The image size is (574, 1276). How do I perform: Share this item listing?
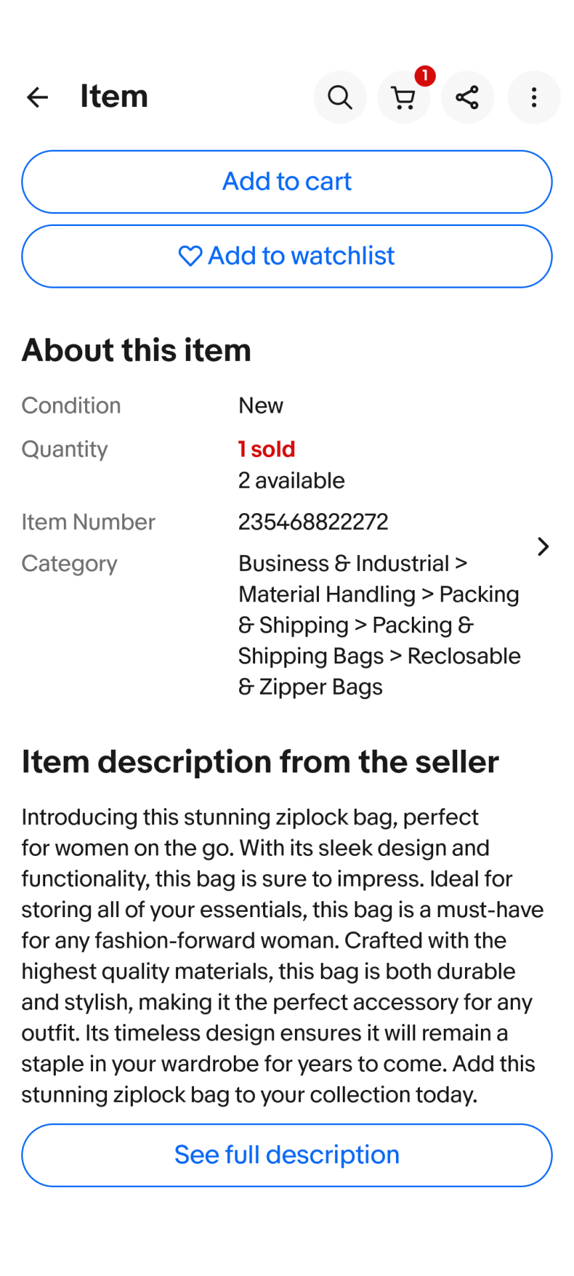coord(467,98)
